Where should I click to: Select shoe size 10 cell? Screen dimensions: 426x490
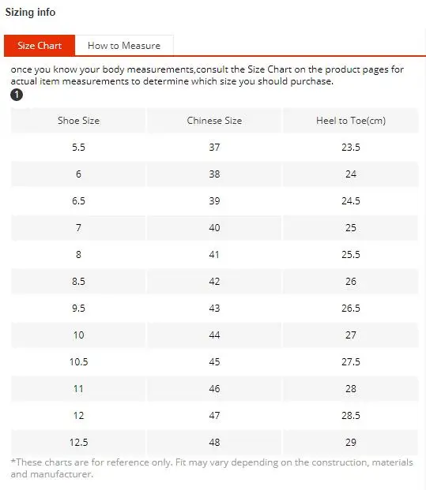78,335
